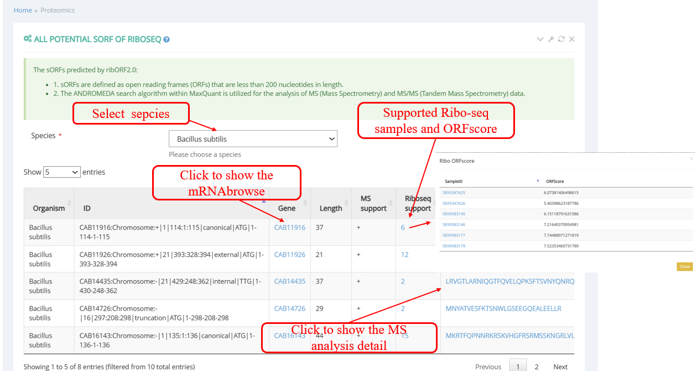
Task: Reload panel with the refresh icon
Action: pyautogui.click(x=561, y=39)
